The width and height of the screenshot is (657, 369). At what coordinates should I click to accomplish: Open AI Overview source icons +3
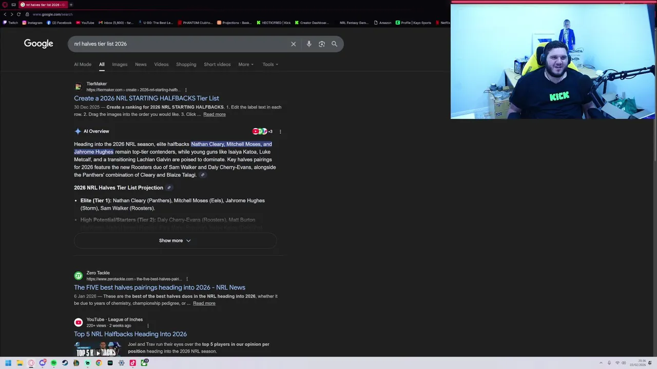[x=262, y=132]
